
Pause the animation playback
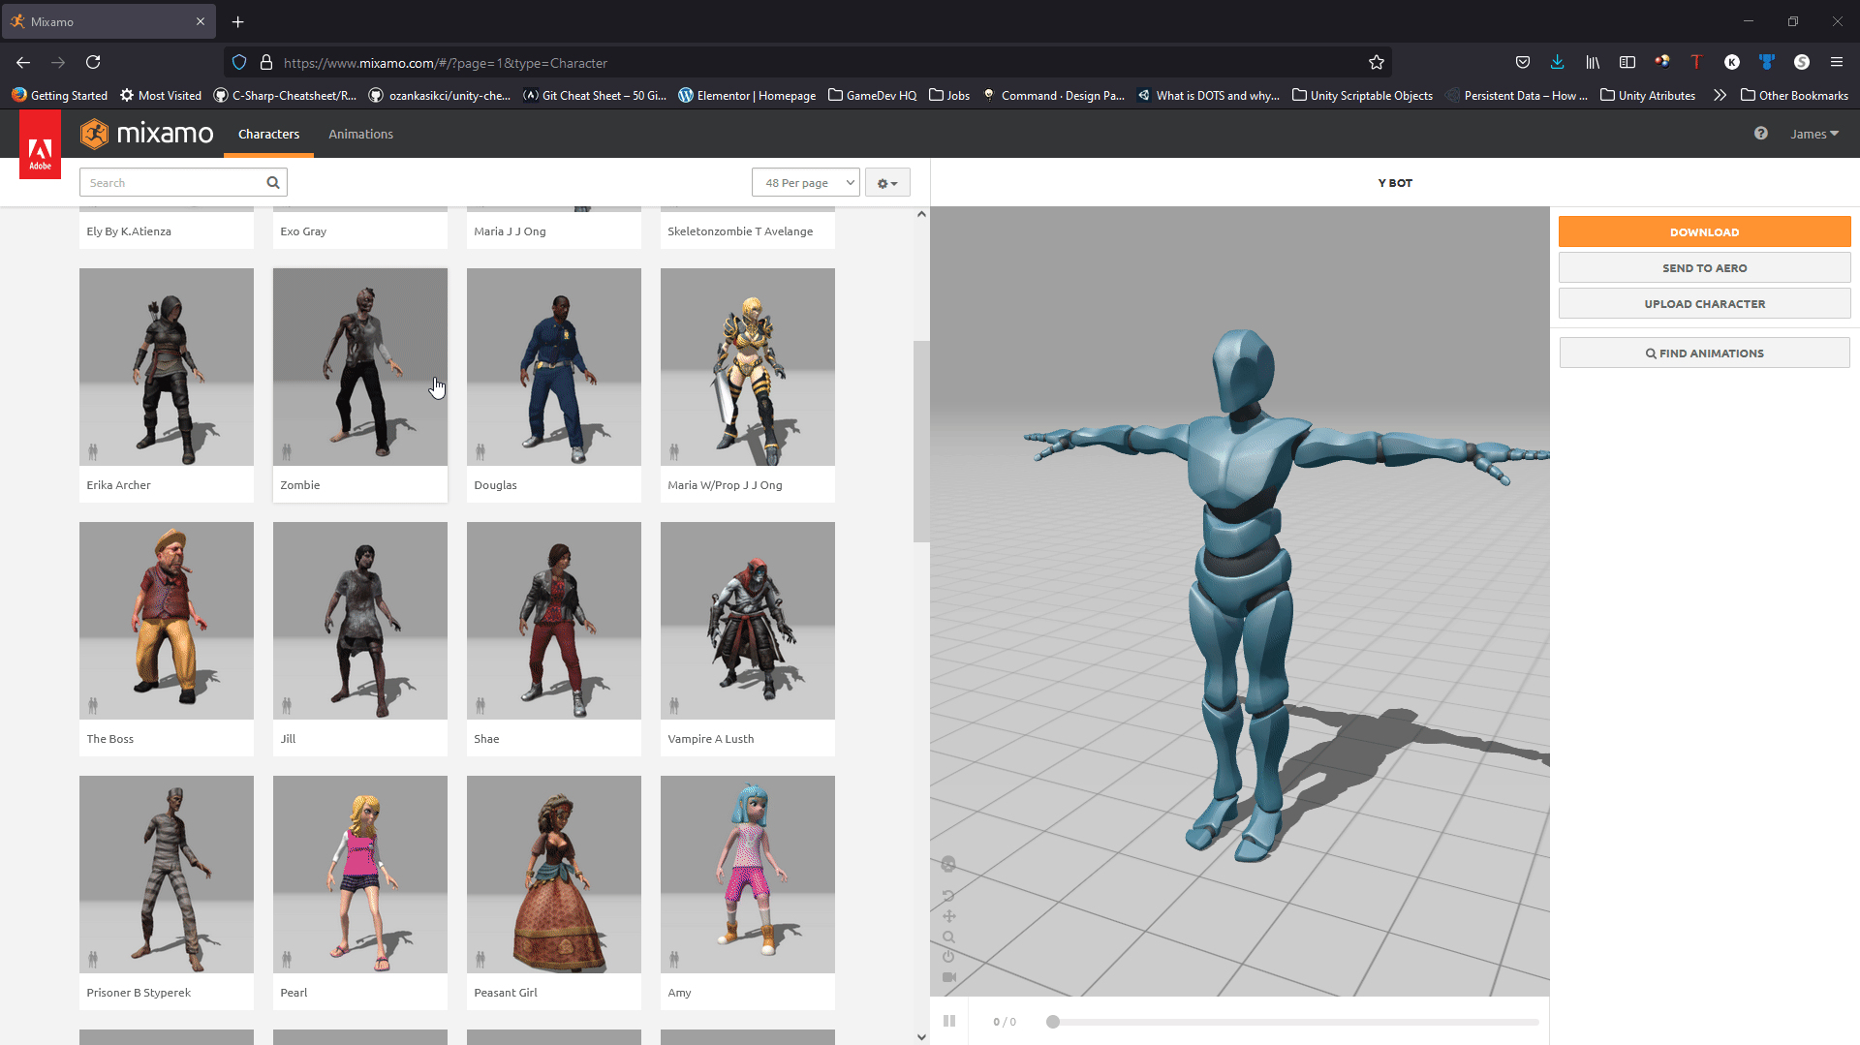coord(949,1021)
